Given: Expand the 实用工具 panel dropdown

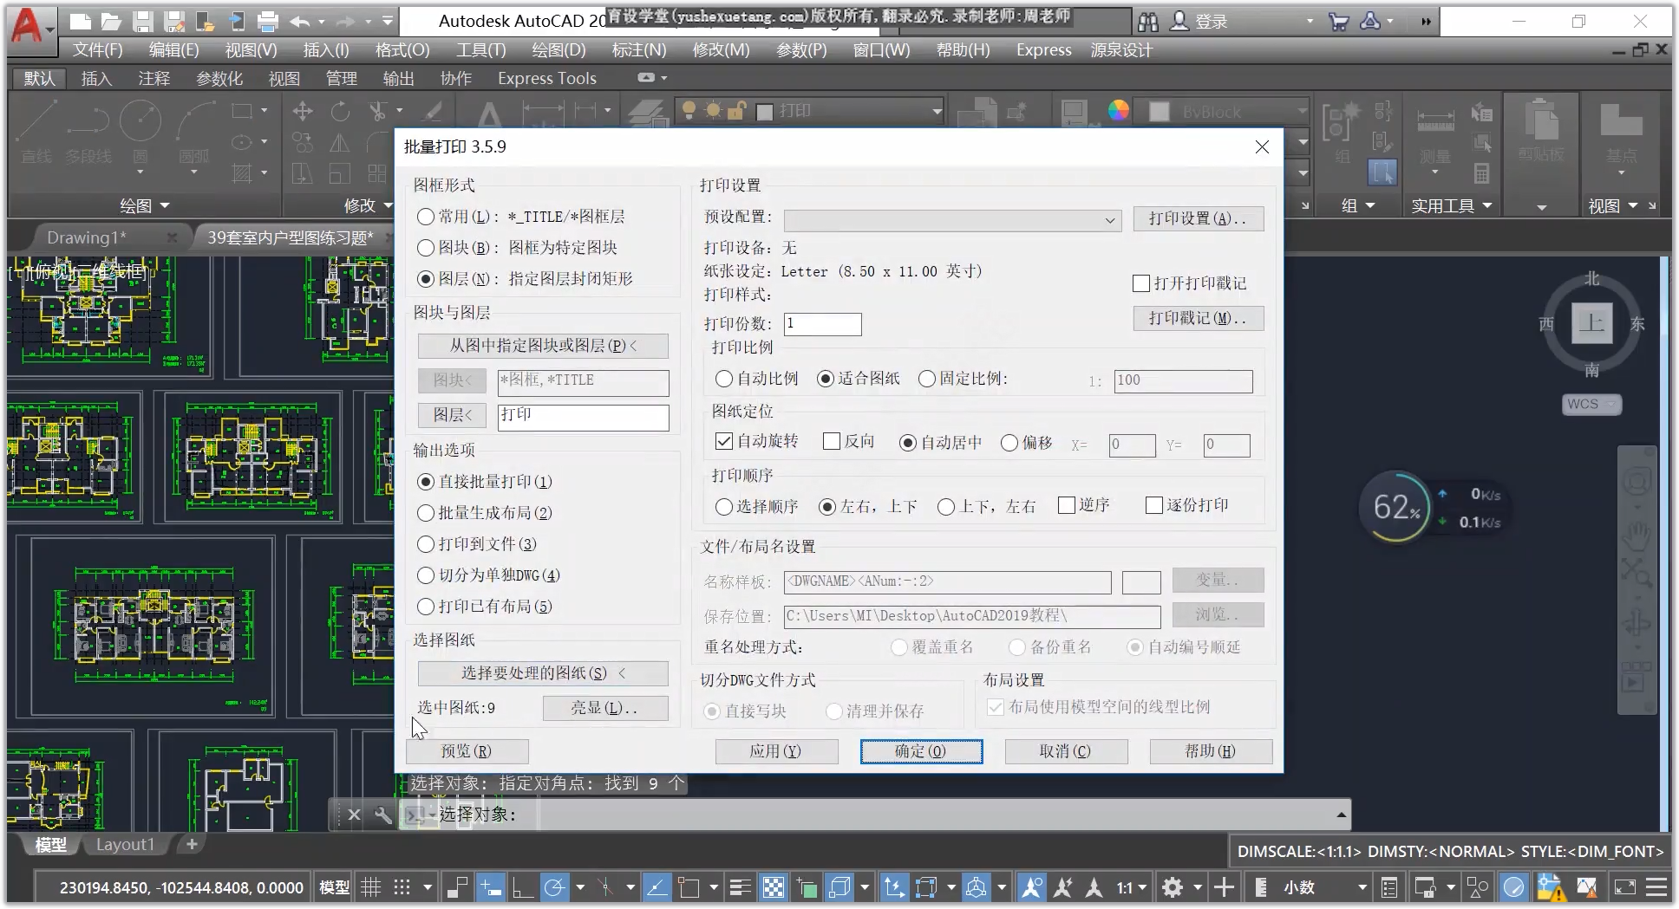Looking at the screenshot, I should click(1451, 205).
